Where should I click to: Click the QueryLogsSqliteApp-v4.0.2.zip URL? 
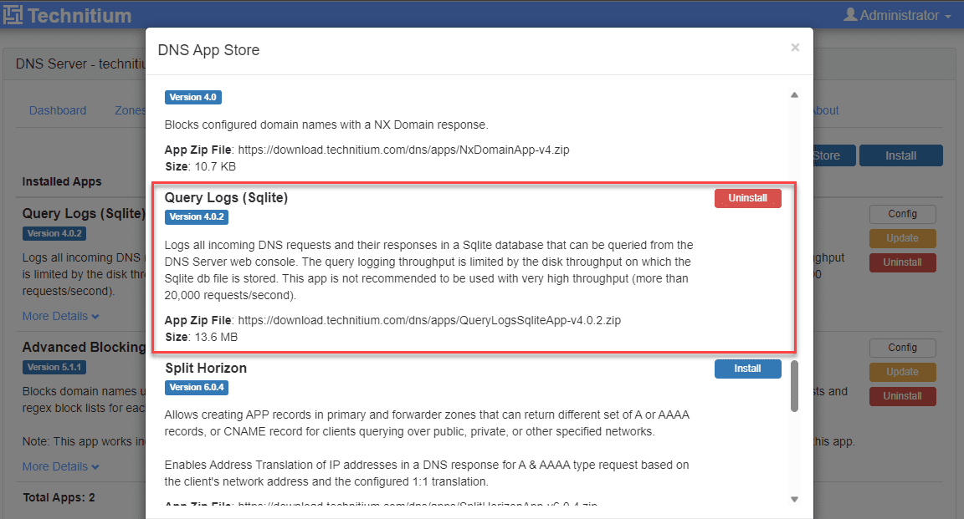click(x=429, y=321)
